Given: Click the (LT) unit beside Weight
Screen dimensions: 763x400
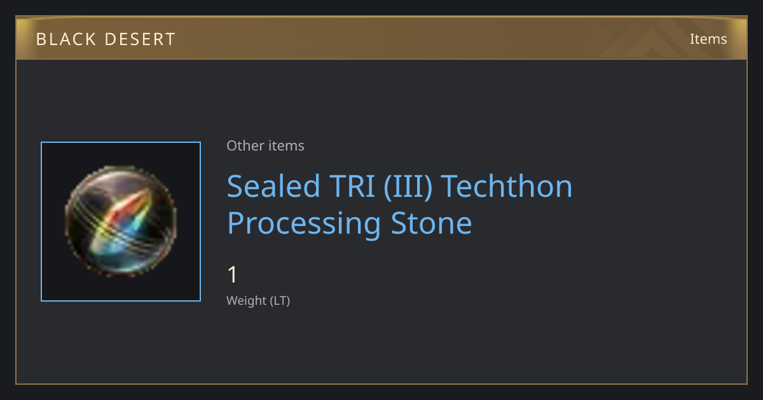Looking at the screenshot, I should point(280,301).
